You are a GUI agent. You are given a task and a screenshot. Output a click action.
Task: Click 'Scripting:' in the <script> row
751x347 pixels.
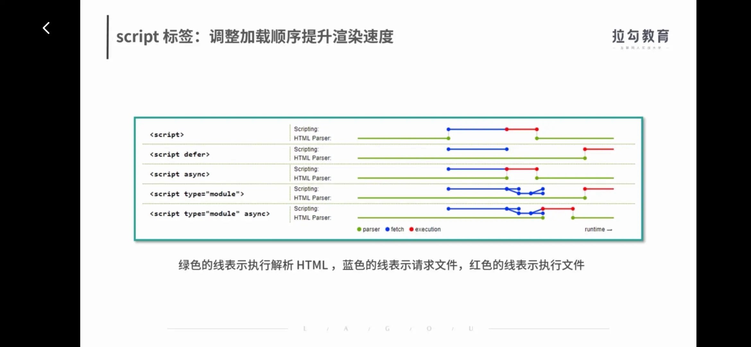[306, 129]
